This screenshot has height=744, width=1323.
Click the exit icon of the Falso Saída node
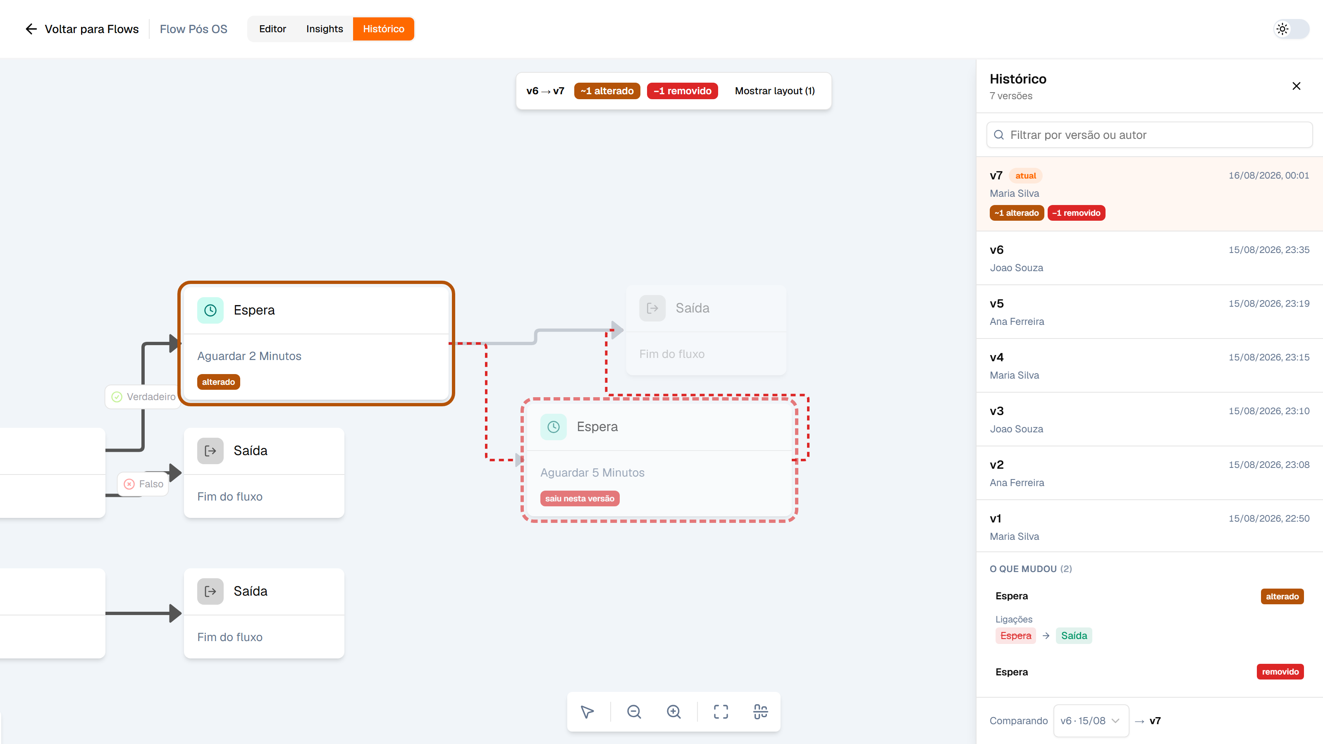[x=210, y=451]
